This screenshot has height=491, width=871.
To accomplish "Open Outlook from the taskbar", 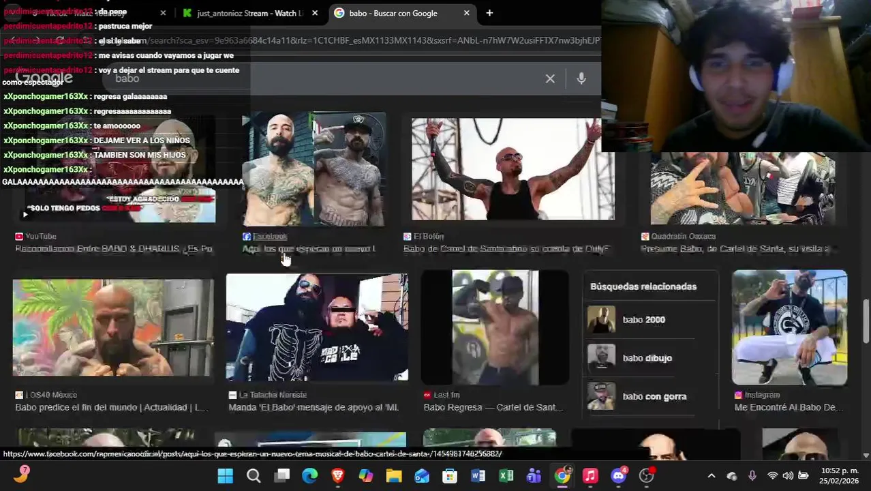I will [422, 475].
